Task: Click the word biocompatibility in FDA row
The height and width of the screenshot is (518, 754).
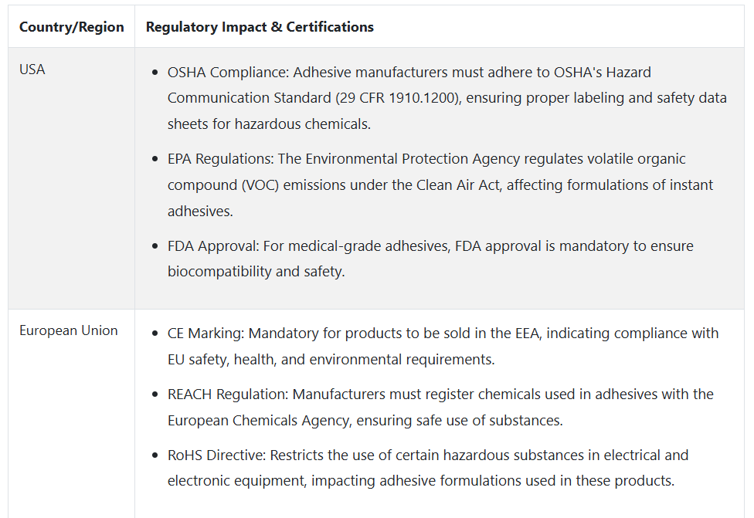Action: 219,272
